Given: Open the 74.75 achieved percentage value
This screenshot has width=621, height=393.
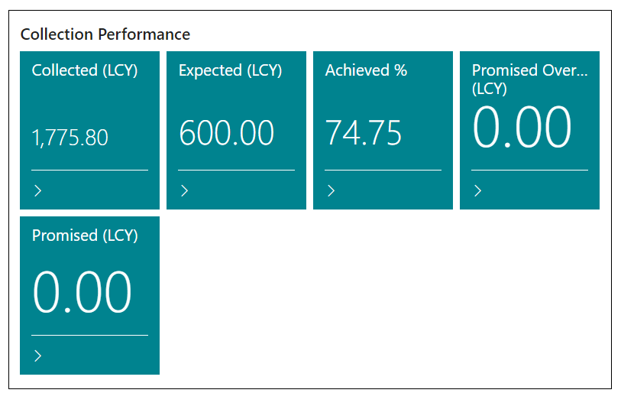Looking at the screenshot, I should pyautogui.click(x=364, y=133).
